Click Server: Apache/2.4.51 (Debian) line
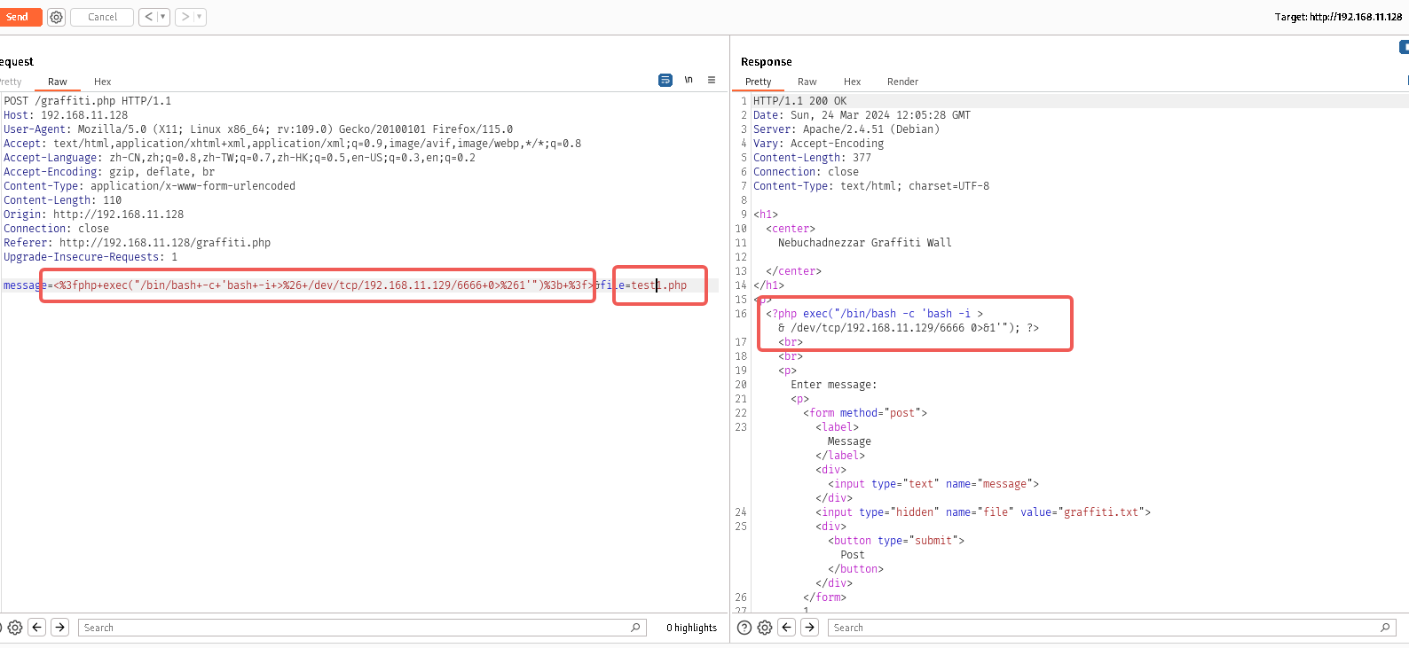The image size is (1409, 648). tap(846, 129)
